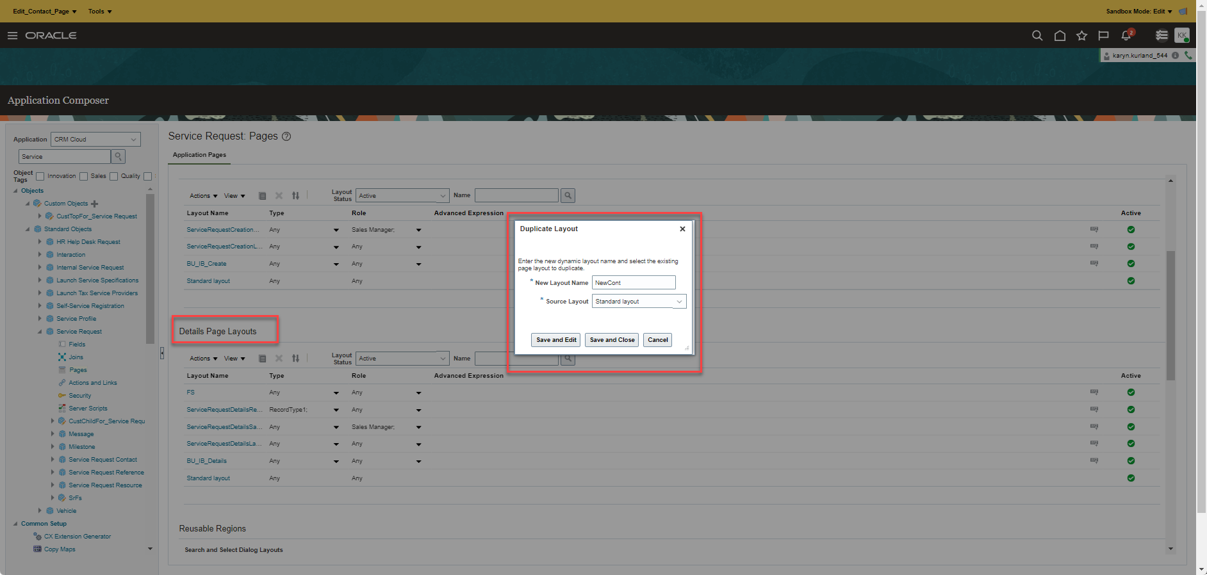Click the object search Service text field
The image size is (1207, 575).
pos(64,156)
